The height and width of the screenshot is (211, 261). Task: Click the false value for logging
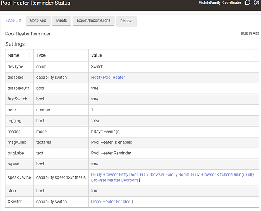pos(95,121)
